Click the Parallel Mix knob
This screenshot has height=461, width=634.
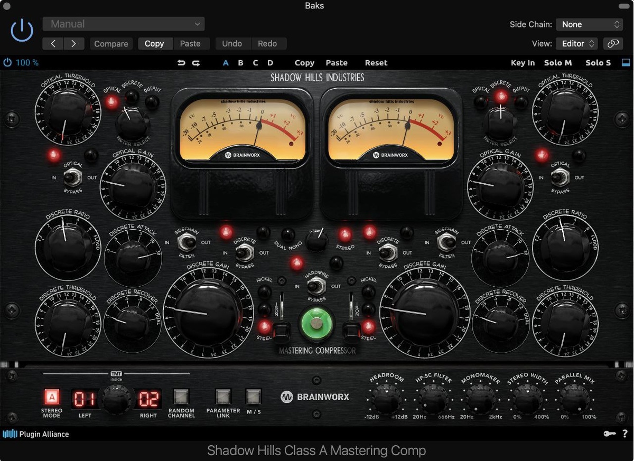click(574, 399)
